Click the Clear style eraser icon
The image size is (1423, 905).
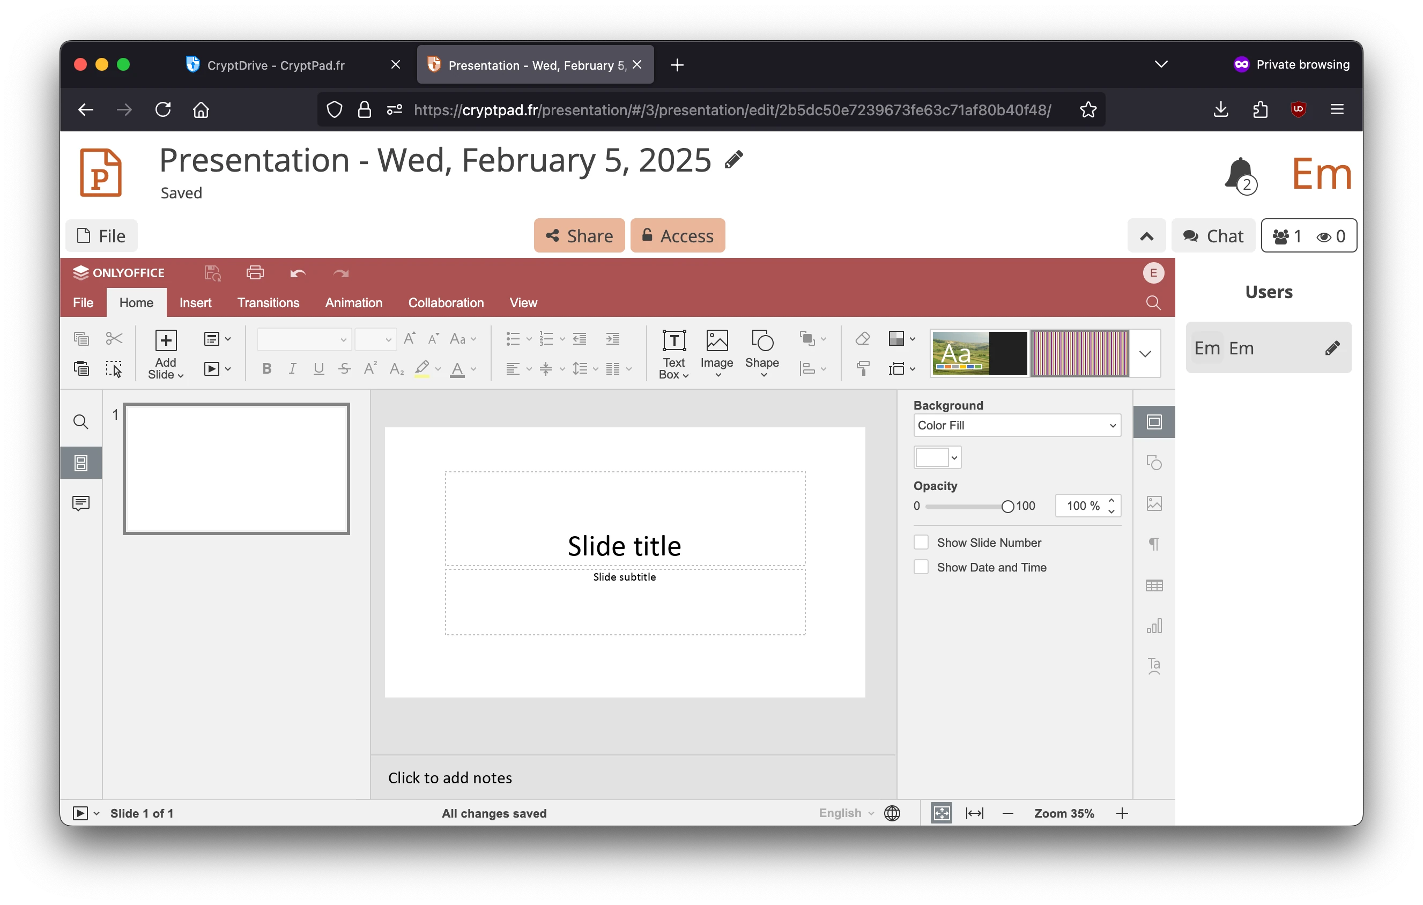click(x=863, y=338)
